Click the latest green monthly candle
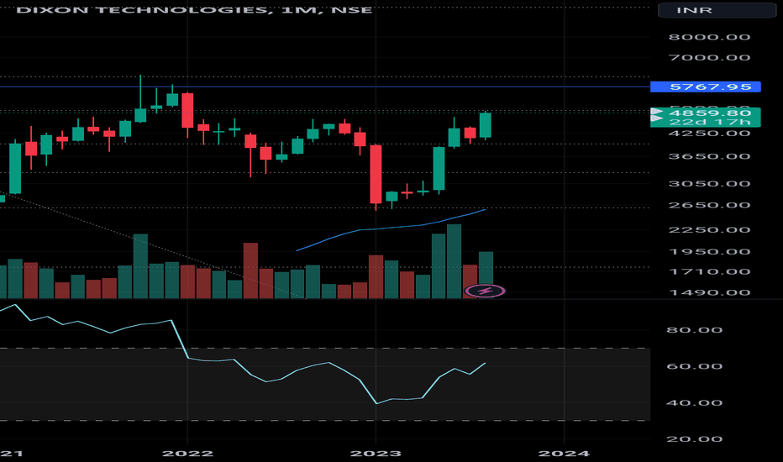The width and height of the screenshot is (783, 462). pyautogui.click(x=486, y=125)
